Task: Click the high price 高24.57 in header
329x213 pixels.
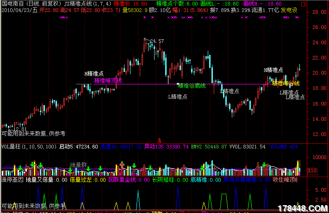Action: click(70, 10)
